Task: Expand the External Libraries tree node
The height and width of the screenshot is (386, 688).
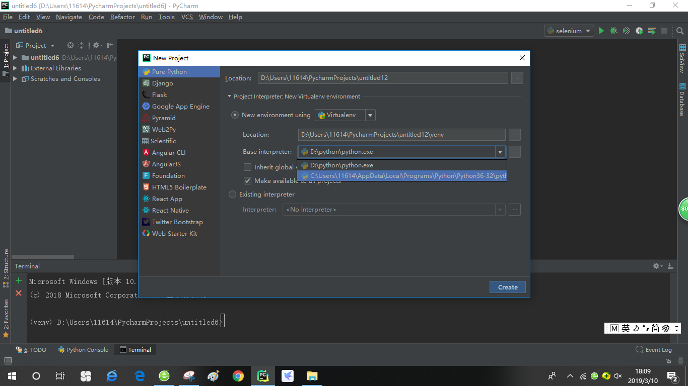Action: pos(15,68)
